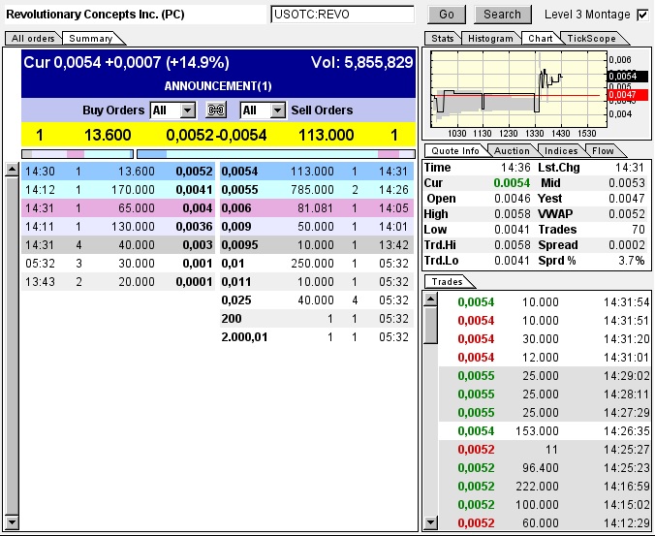Select the Summary tab
Screen dimensions: 655x536
click(x=91, y=39)
